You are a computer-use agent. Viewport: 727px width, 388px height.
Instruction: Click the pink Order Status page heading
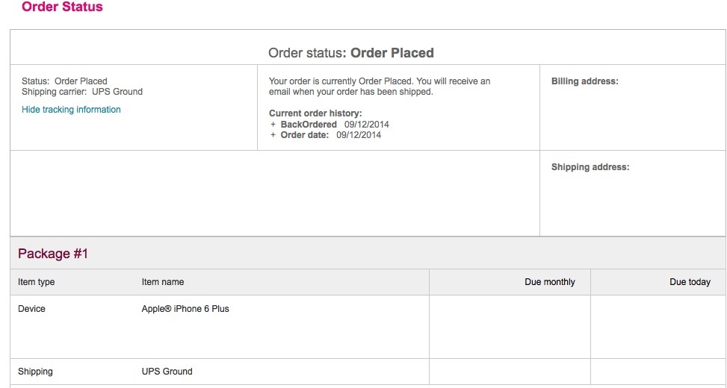click(x=62, y=7)
